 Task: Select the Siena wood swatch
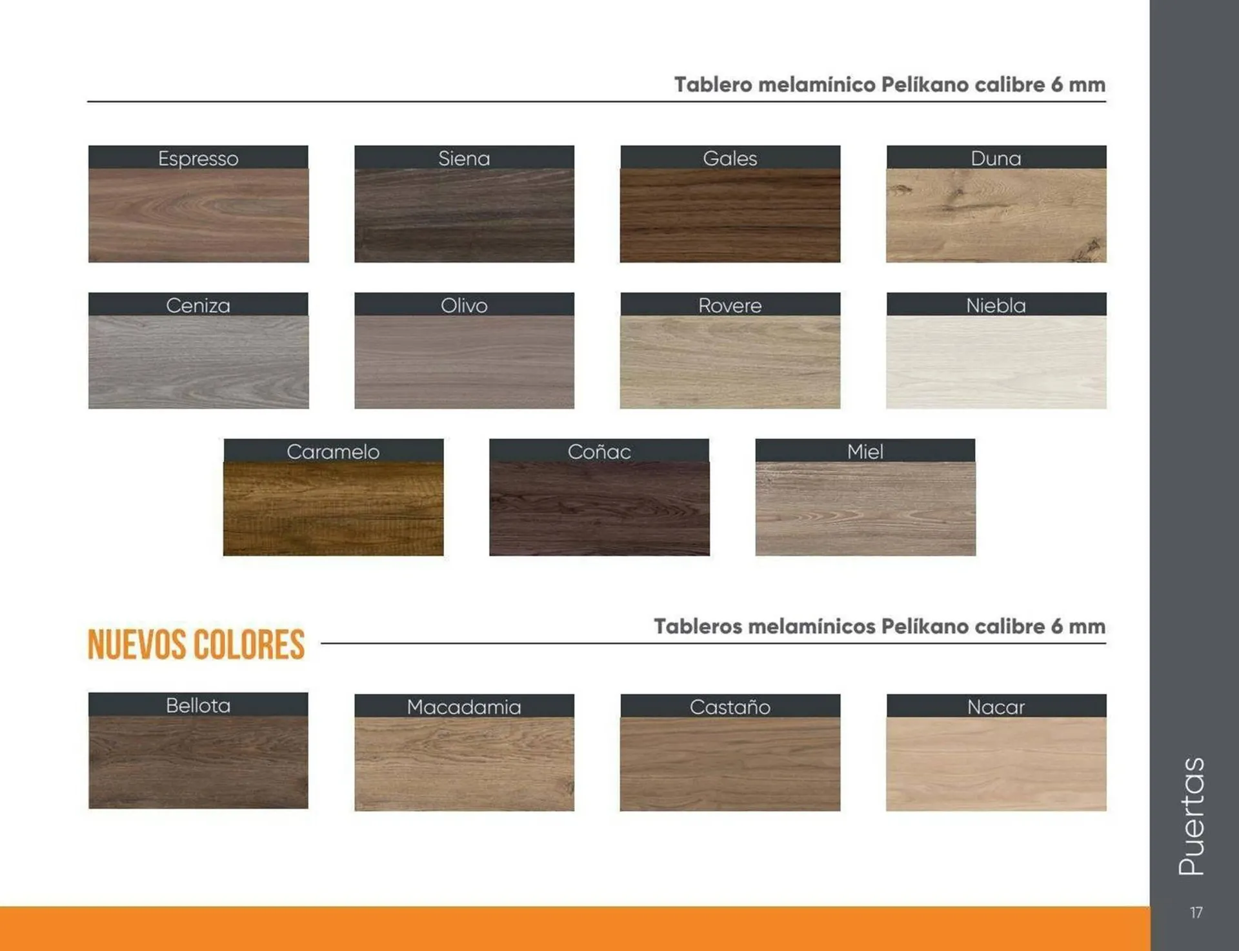[x=463, y=213]
